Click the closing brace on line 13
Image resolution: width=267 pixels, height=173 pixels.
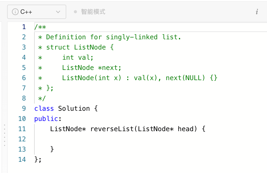(x=52, y=149)
